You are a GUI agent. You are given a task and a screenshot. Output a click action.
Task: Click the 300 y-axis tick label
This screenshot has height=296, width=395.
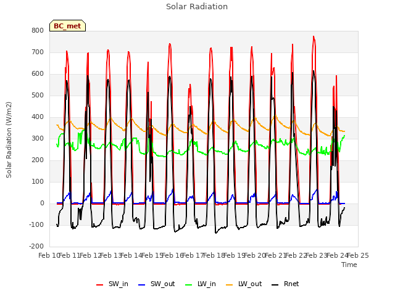tap(38, 139)
